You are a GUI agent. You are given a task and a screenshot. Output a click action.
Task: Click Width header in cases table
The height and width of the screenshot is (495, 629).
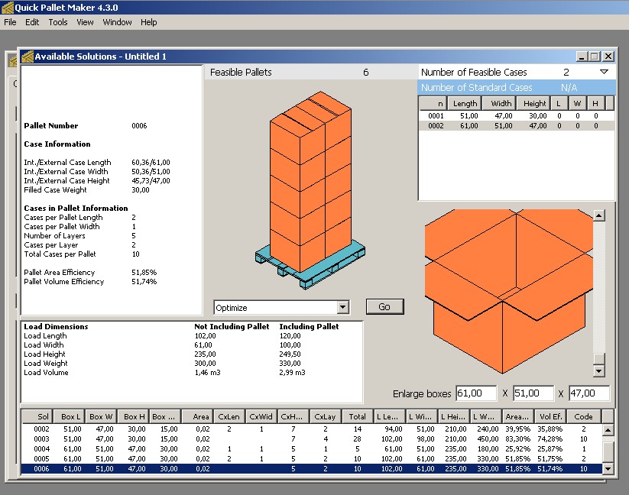498,103
